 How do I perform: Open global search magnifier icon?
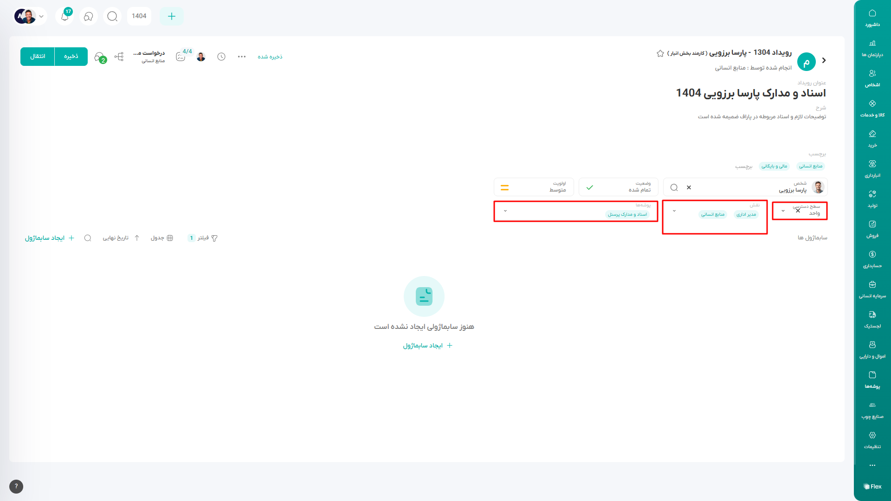[112, 16]
